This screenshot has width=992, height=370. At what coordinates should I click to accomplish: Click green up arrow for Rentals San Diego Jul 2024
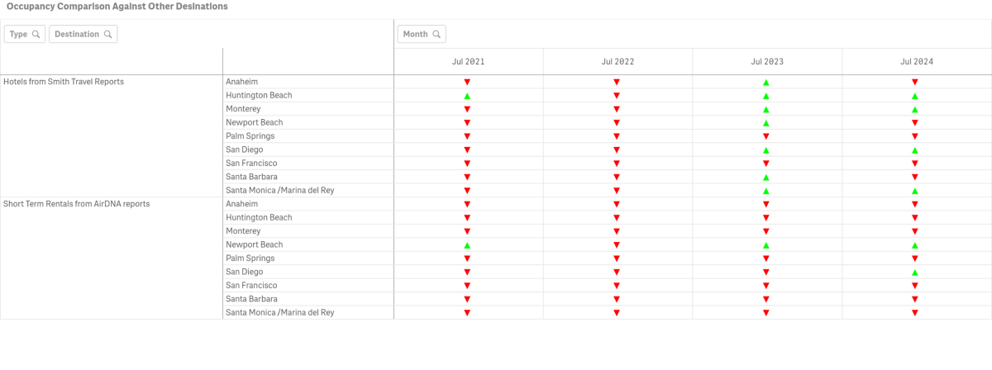click(915, 272)
